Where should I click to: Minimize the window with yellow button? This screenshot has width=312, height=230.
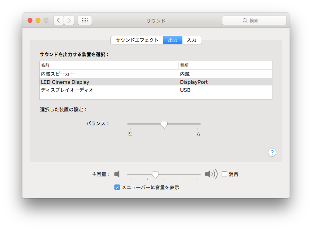tap(38, 20)
